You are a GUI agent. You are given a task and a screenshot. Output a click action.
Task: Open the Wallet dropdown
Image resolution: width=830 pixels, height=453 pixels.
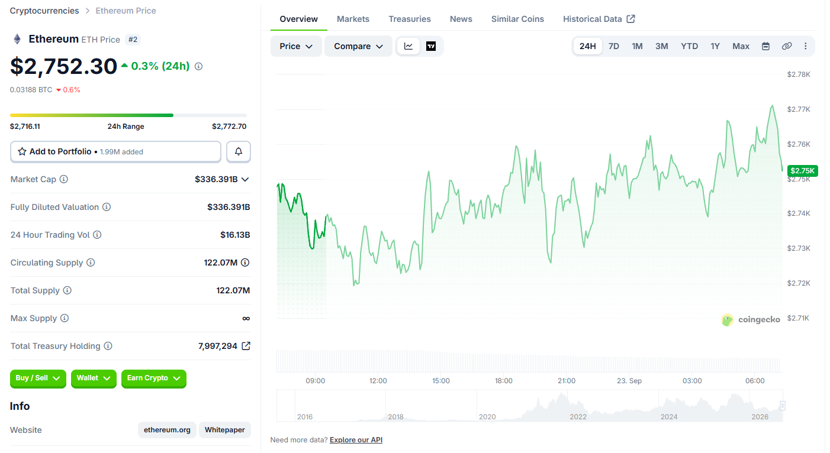(94, 378)
